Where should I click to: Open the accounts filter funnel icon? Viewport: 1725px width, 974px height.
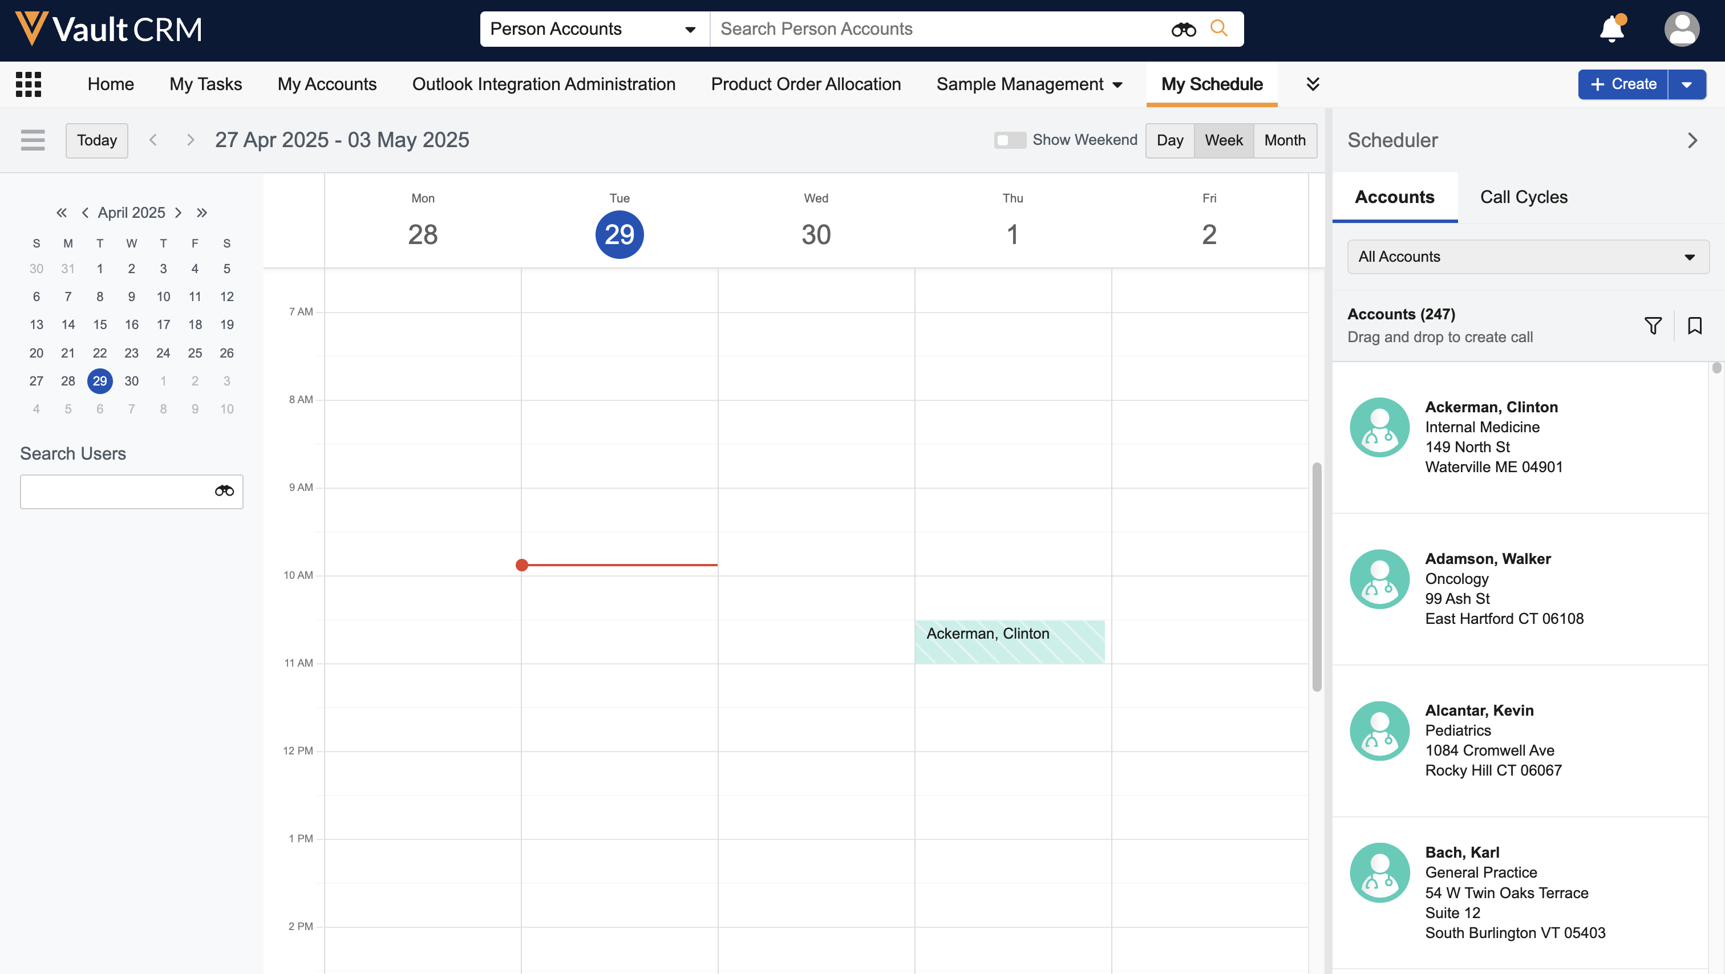(x=1653, y=326)
